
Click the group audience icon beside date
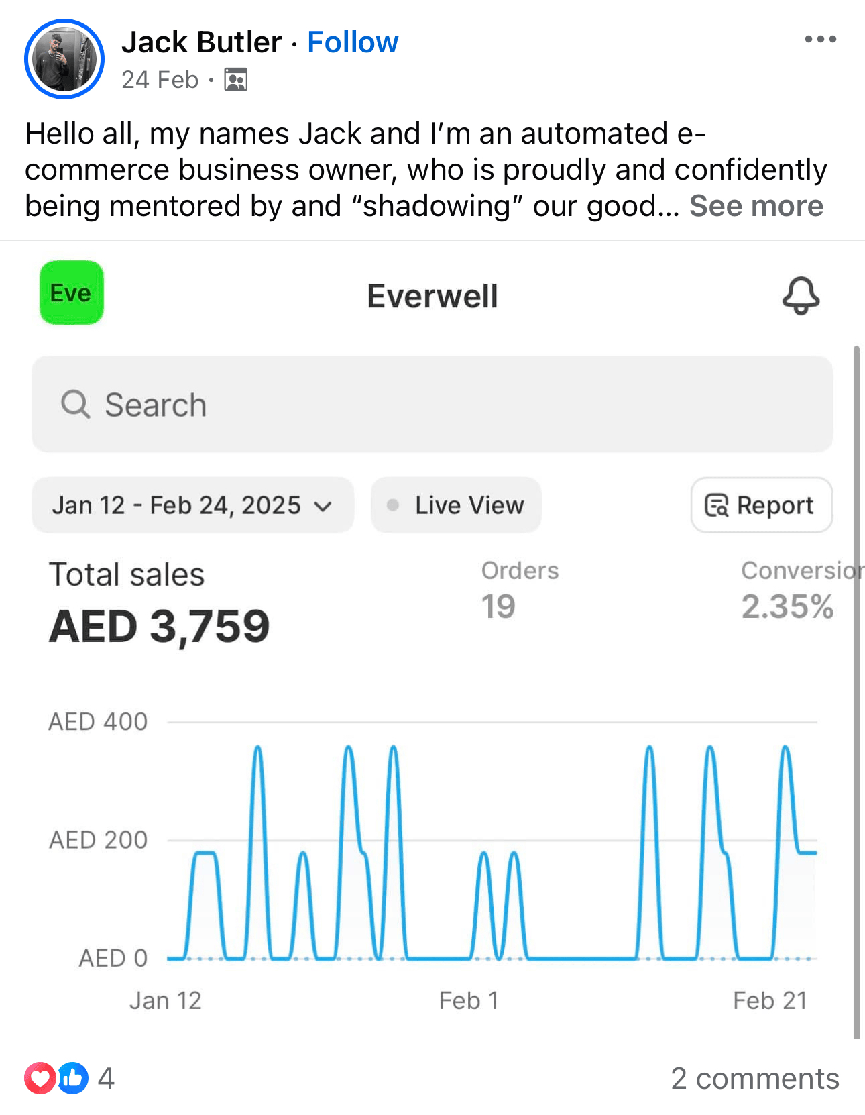[x=235, y=80]
